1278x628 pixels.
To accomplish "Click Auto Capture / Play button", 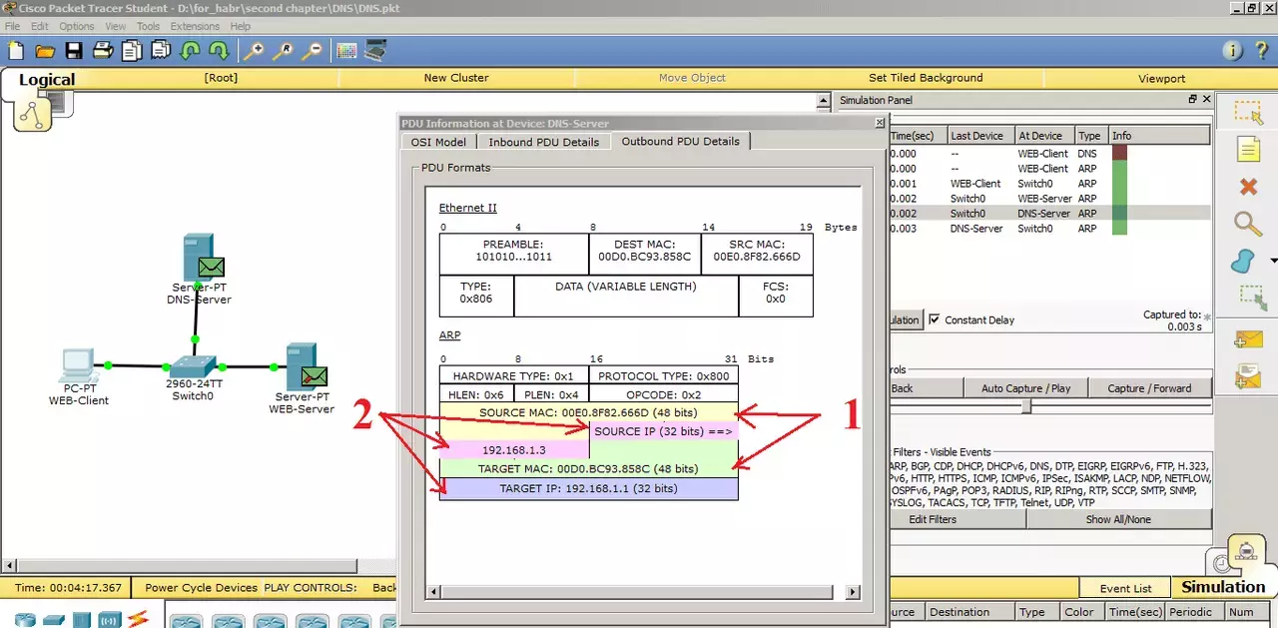I will [x=1025, y=387].
